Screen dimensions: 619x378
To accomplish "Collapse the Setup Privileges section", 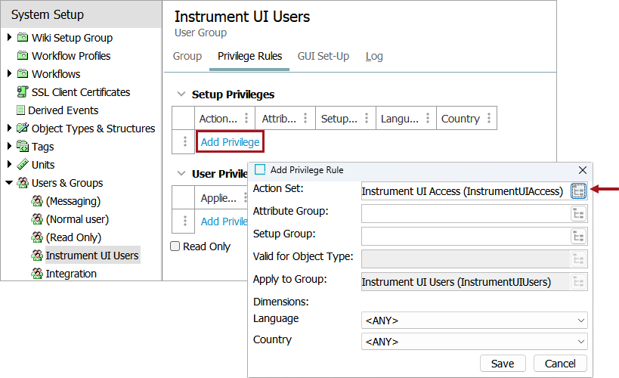I will pos(181,94).
